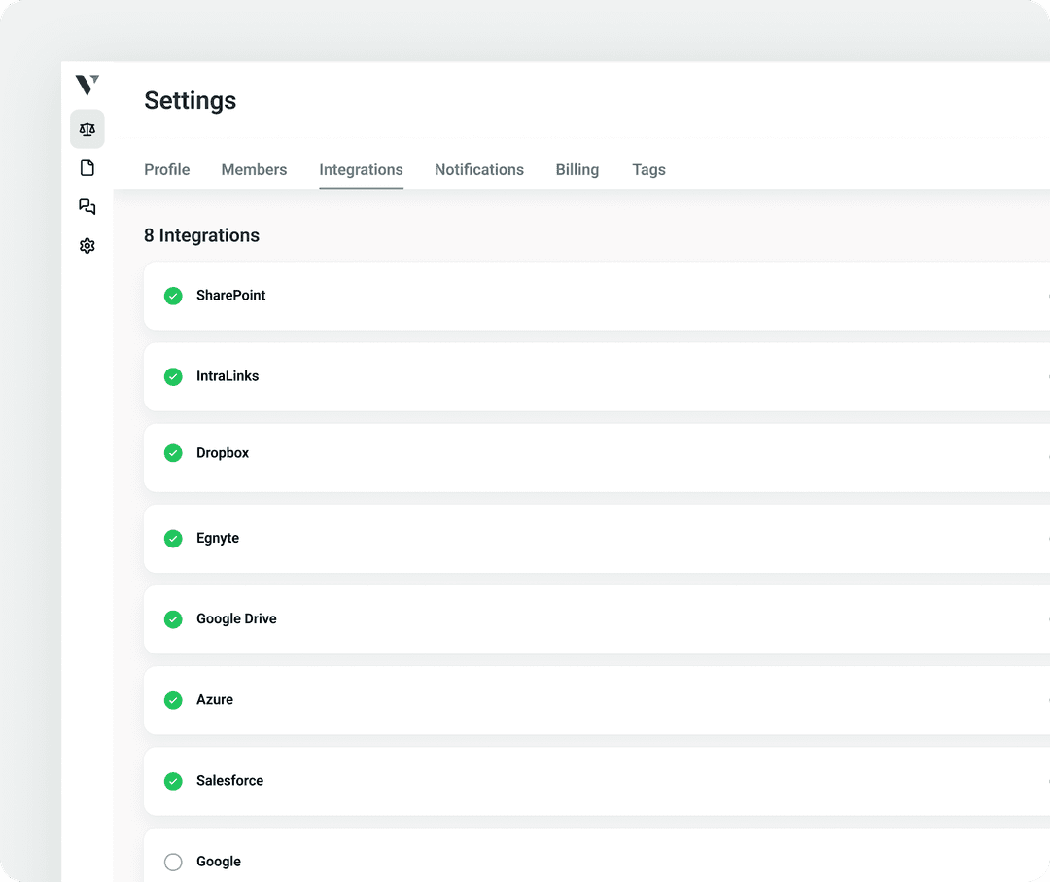Image resolution: width=1050 pixels, height=882 pixels.
Task: Toggle the Salesforce integration status check
Action: pos(173,781)
